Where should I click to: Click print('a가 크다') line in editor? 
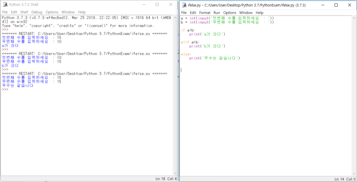click(207, 34)
